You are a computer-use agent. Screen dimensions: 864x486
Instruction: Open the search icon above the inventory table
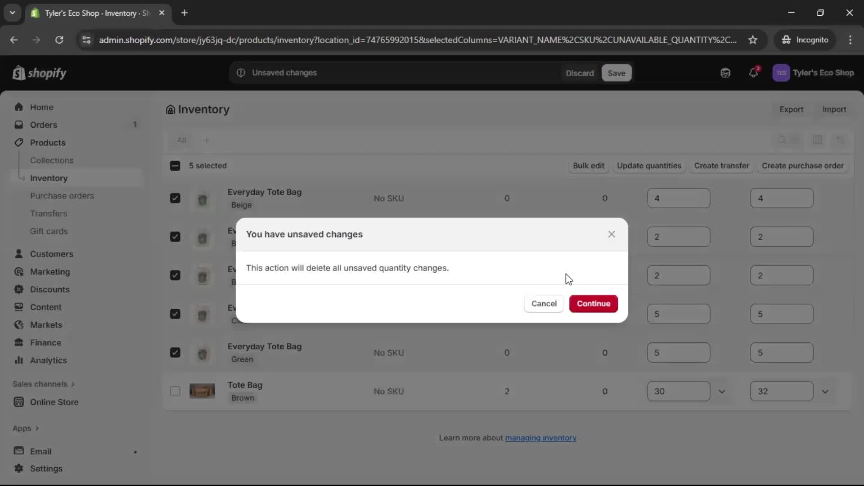coord(782,140)
